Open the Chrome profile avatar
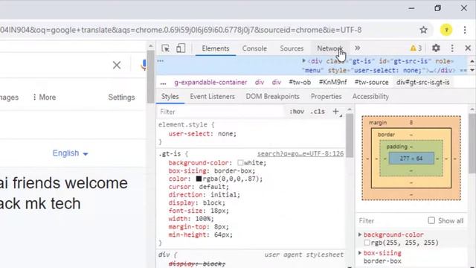This screenshot has height=268, width=476. click(446, 30)
